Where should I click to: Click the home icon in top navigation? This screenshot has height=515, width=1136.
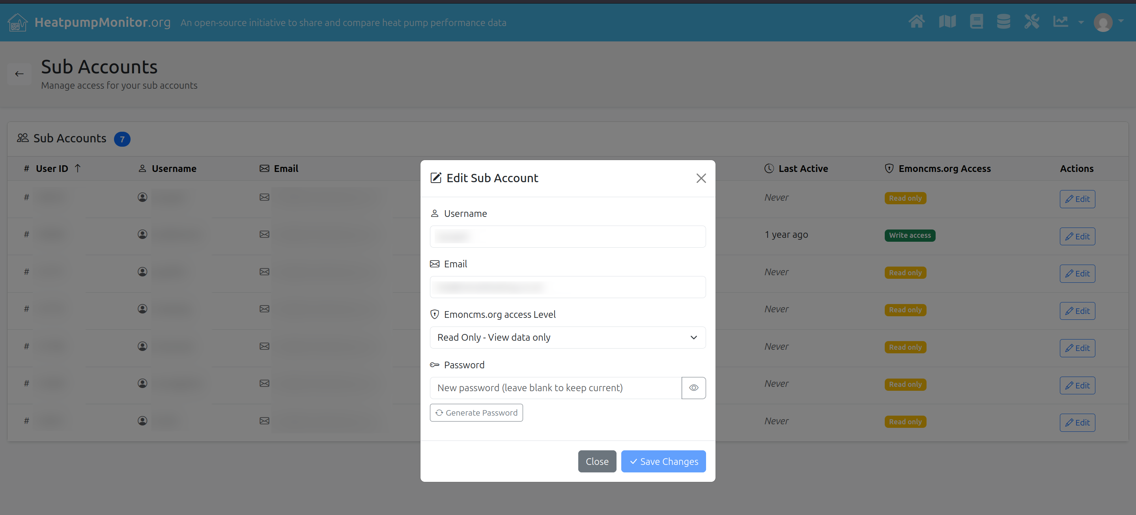coord(916,22)
